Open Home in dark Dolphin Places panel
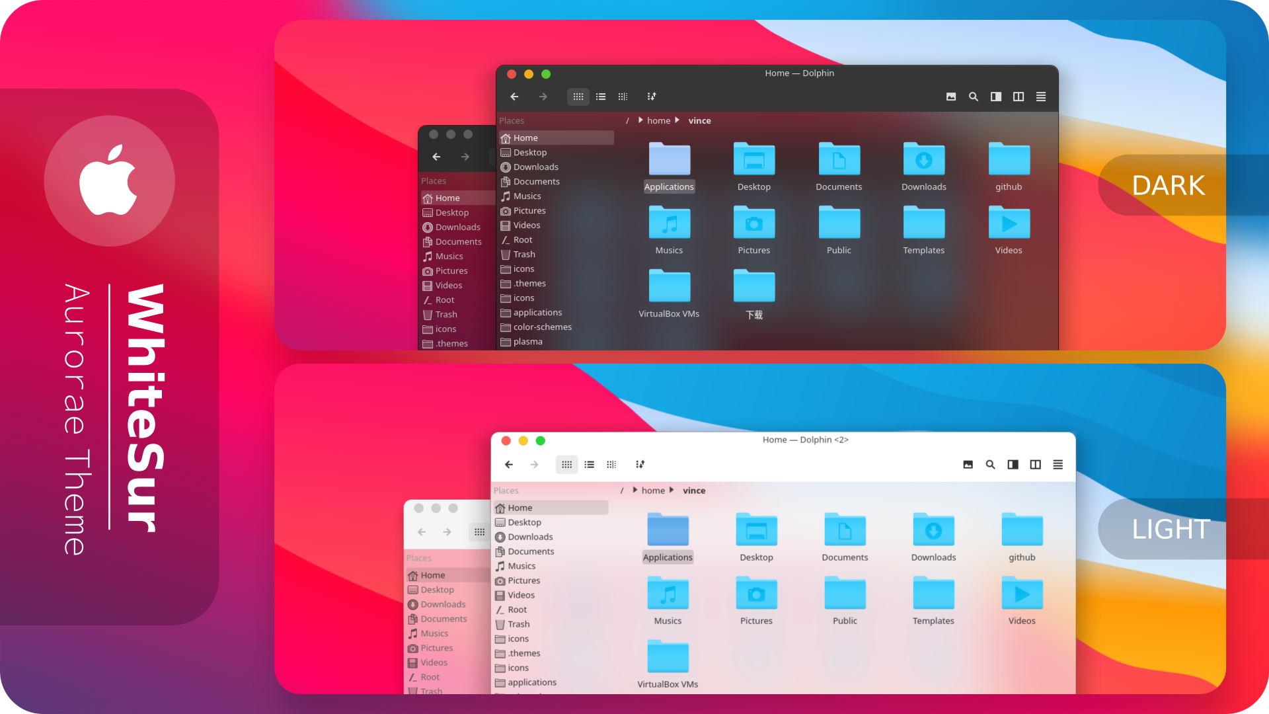This screenshot has width=1269, height=714. tap(557, 138)
